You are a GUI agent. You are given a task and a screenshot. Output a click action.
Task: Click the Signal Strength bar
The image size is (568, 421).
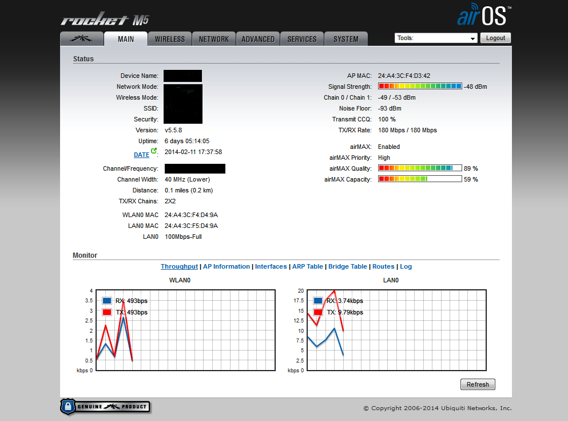(420, 86)
